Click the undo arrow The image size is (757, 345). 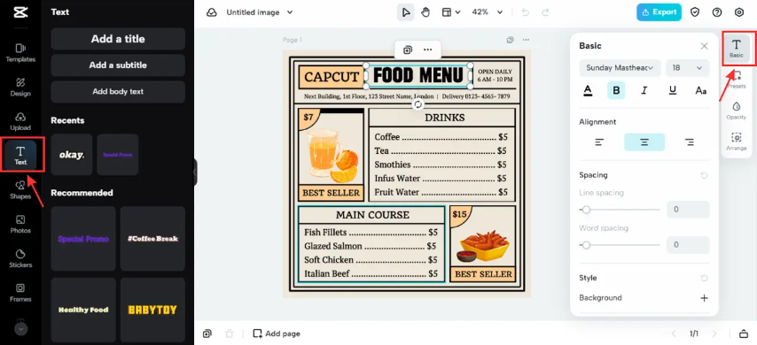[527, 12]
